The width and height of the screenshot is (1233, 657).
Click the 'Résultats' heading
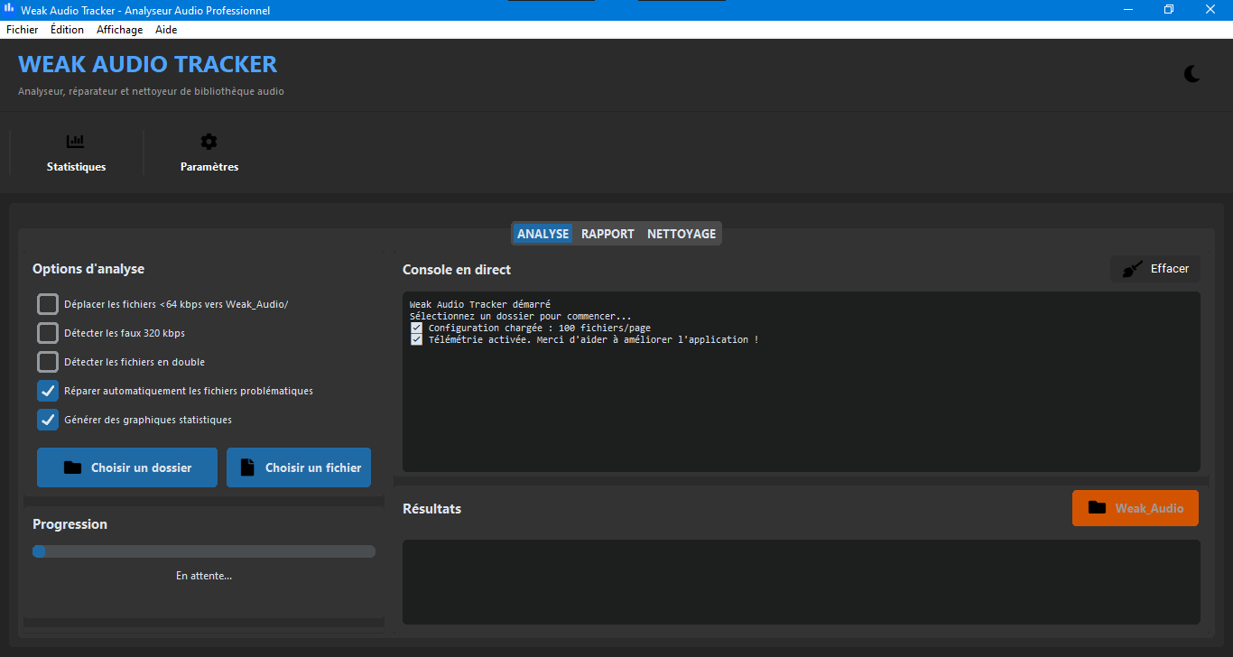[x=431, y=509]
